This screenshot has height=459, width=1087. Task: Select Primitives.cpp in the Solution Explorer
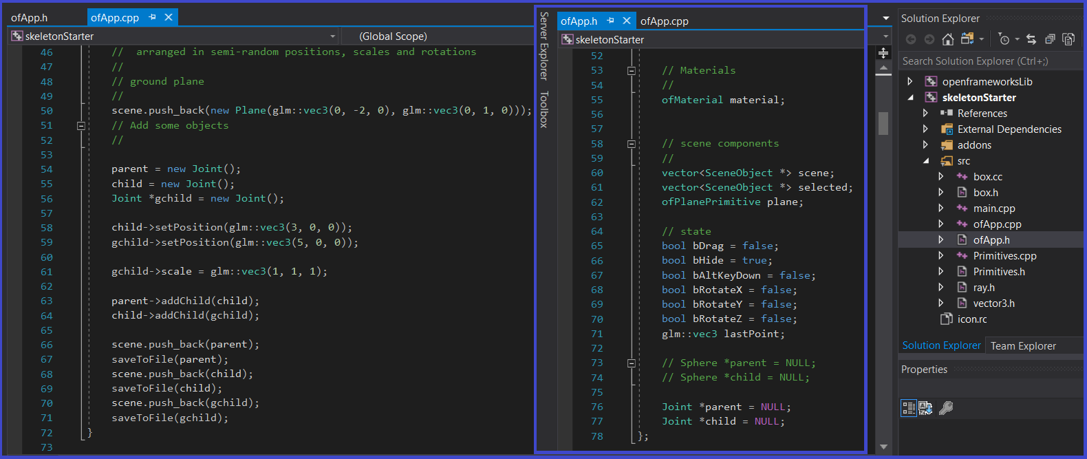[1004, 256]
